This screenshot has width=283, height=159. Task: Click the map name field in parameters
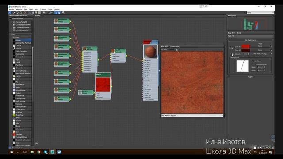(x=250, y=36)
